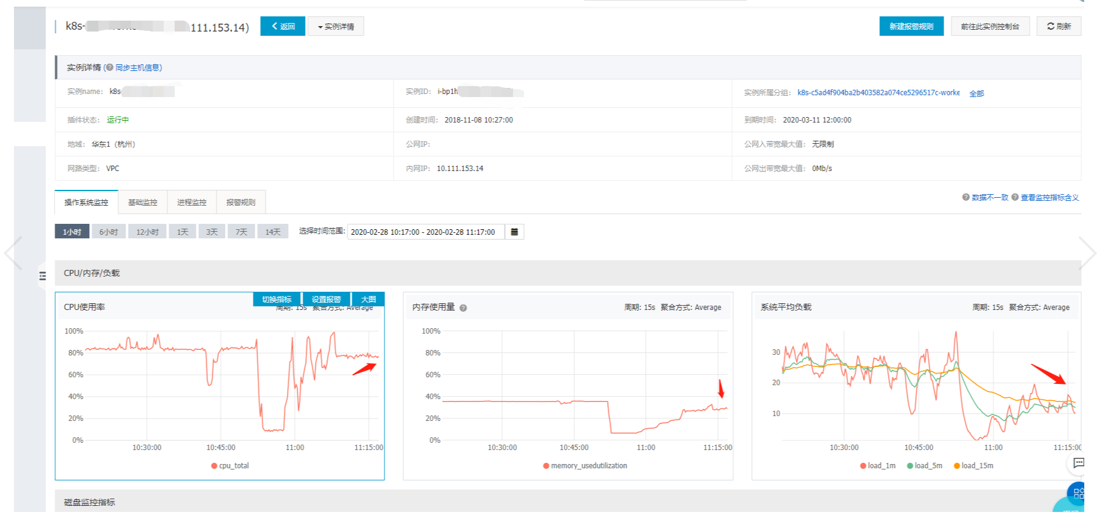The width and height of the screenshot is (1097, 518).
Task: Click the 内存使用量 help question icon
Action: point(463,308)
